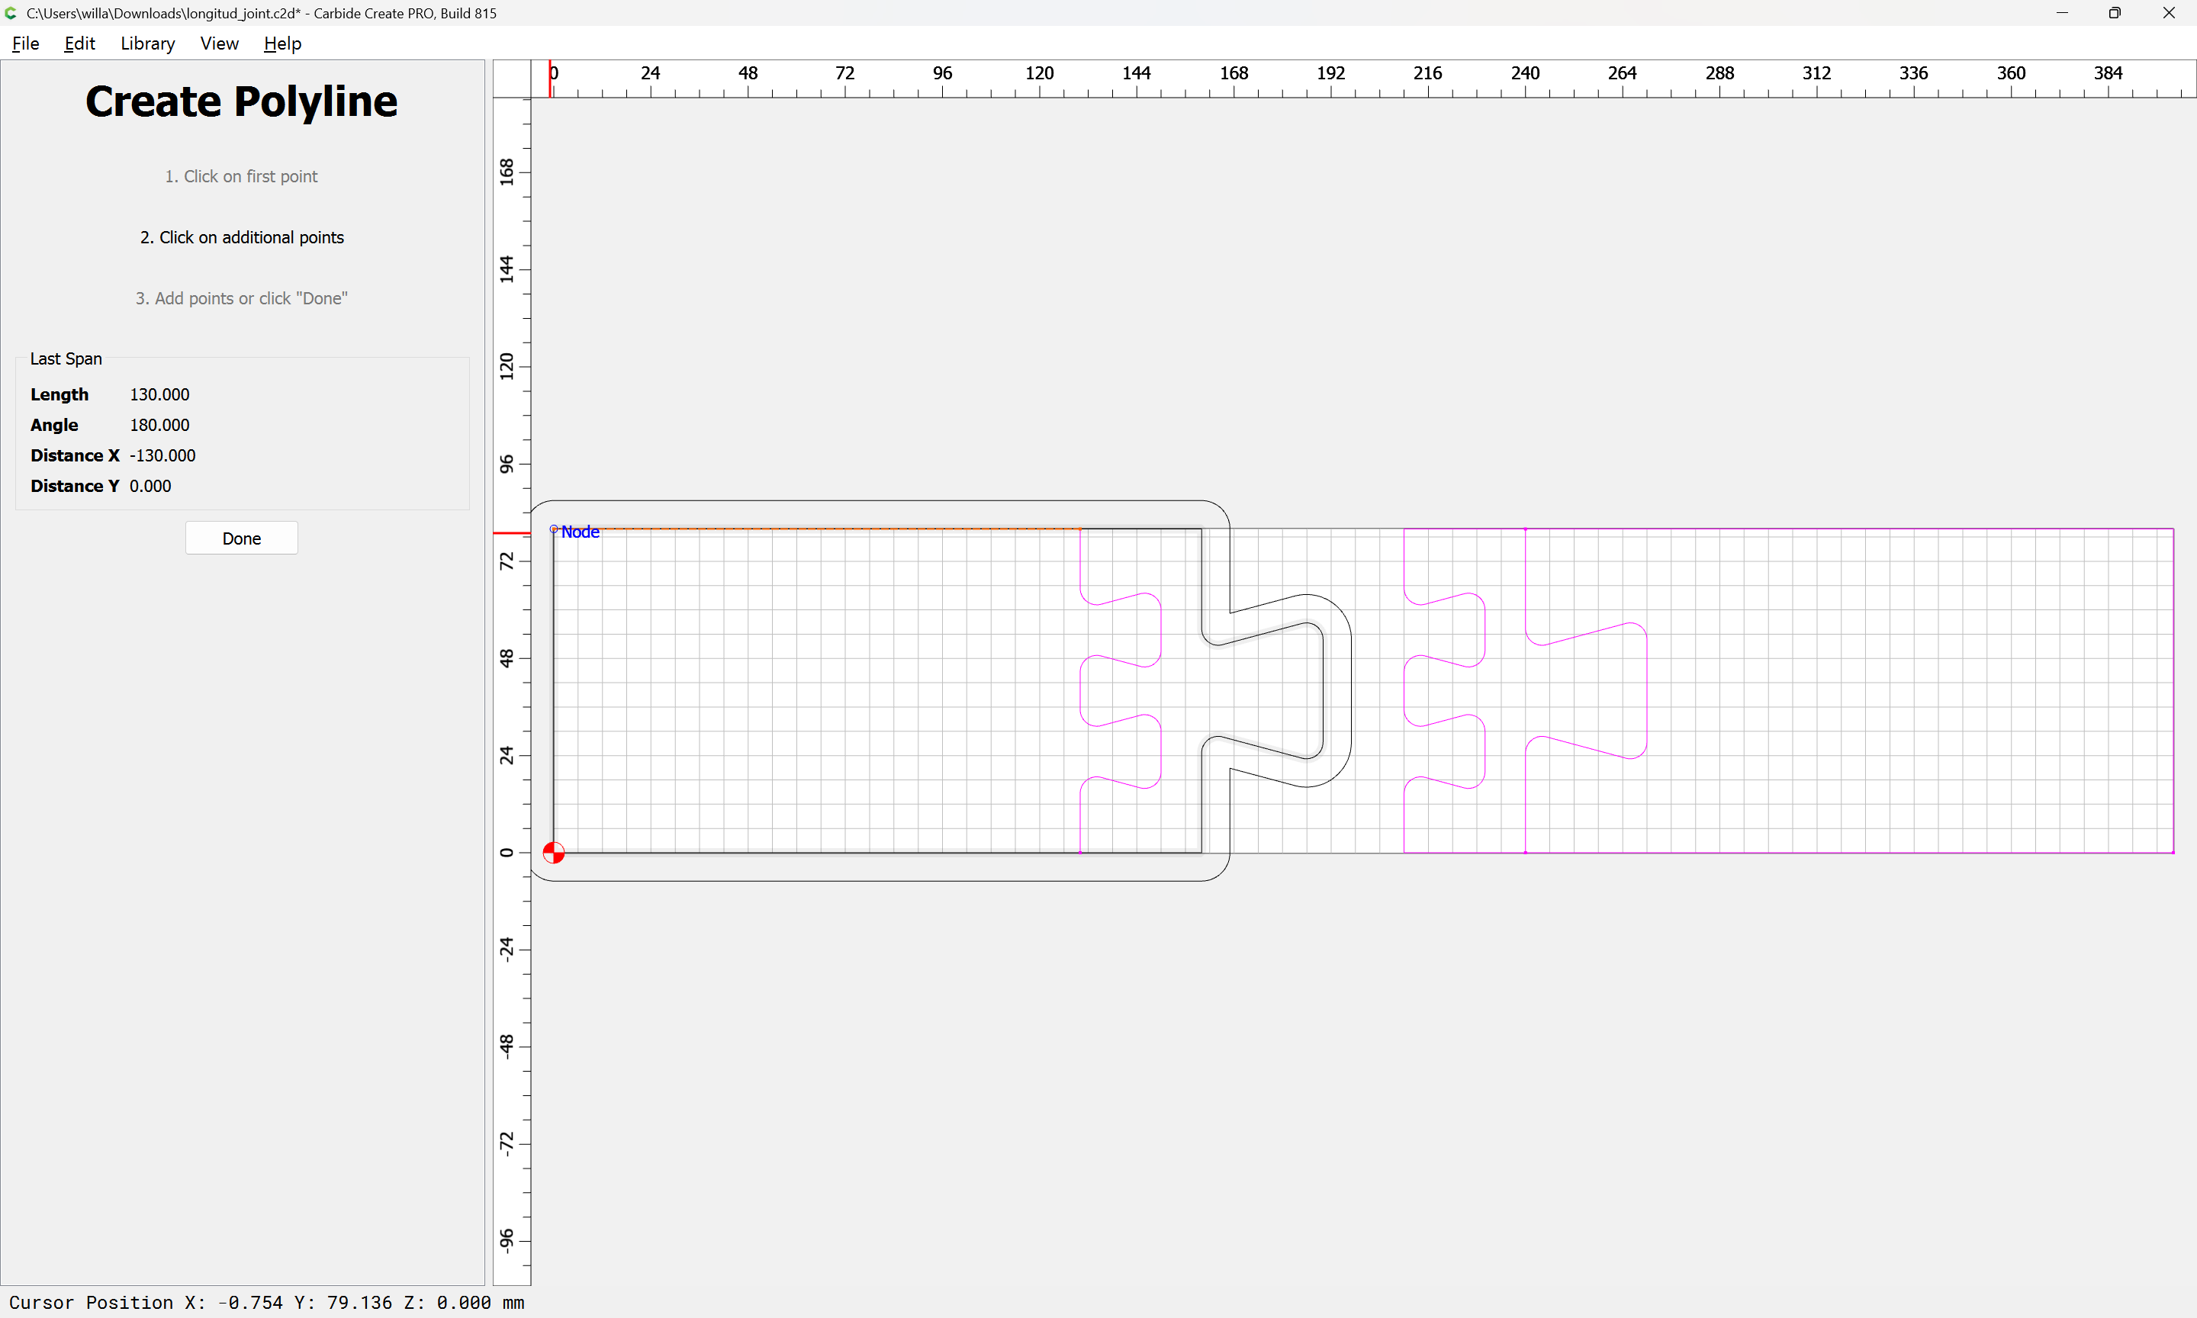The height and width of the screenshot is (1318, 2197).
Task: Close the Carbide Create window
Action: [x=2169, y=12]
